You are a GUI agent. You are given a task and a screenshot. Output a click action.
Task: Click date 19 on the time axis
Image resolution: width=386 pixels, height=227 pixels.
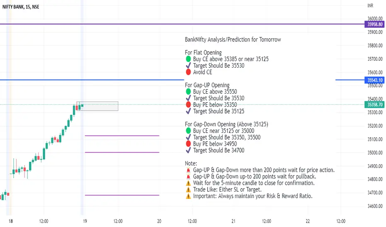click(x=85, y=221)
